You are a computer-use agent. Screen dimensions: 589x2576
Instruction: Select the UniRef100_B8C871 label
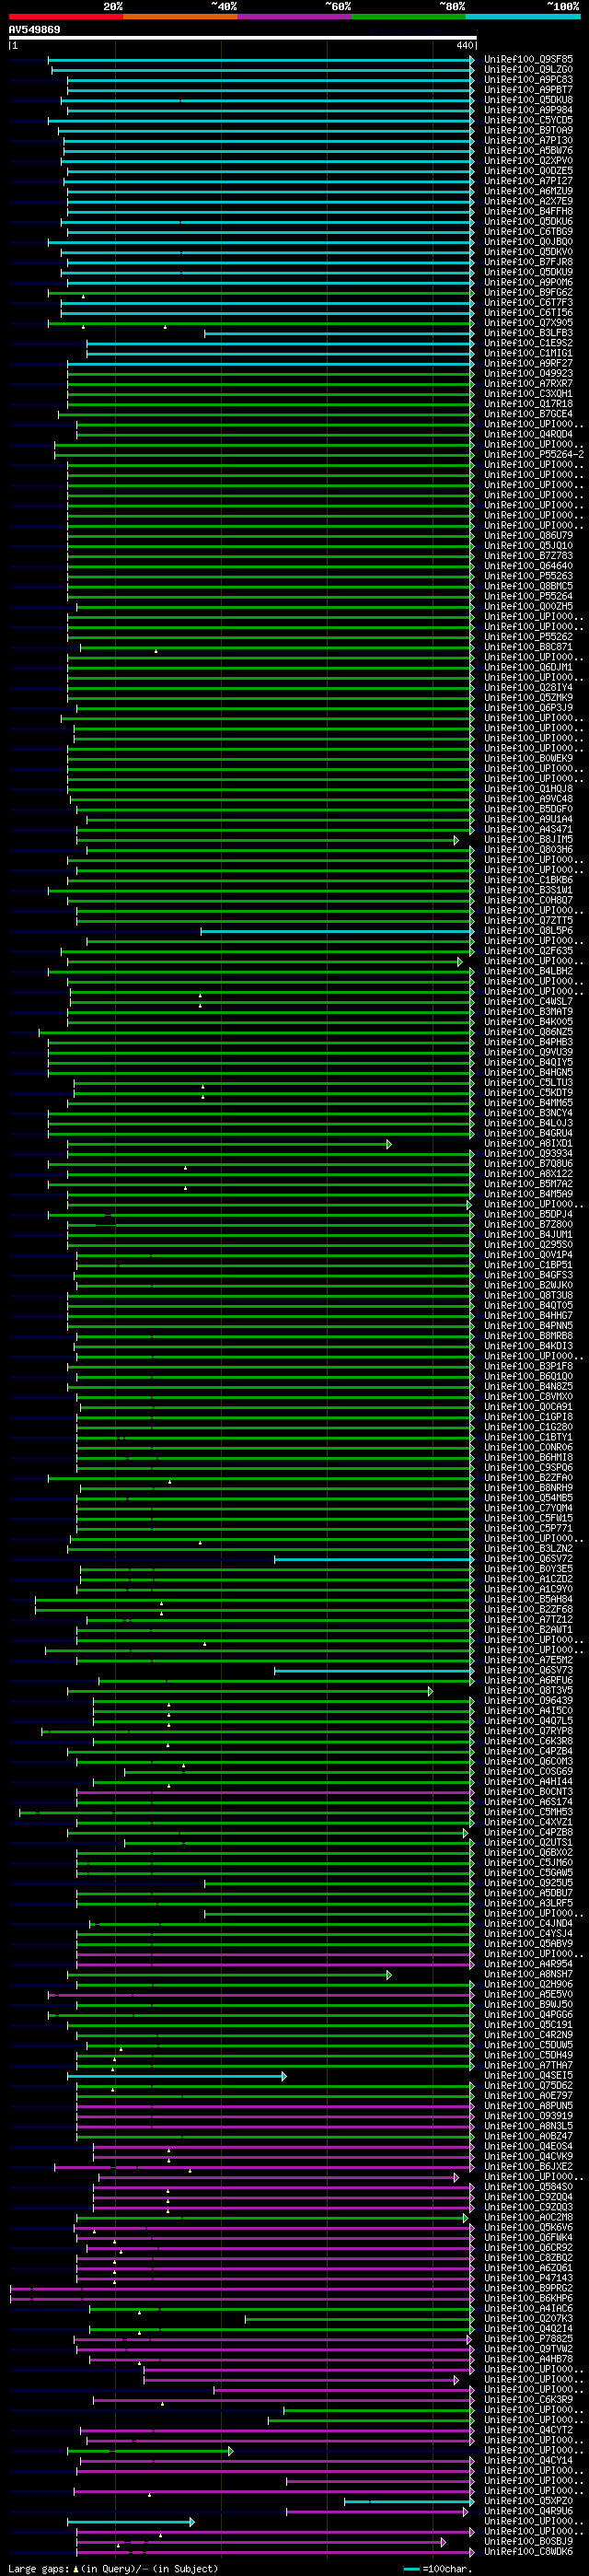coord(529,647)
